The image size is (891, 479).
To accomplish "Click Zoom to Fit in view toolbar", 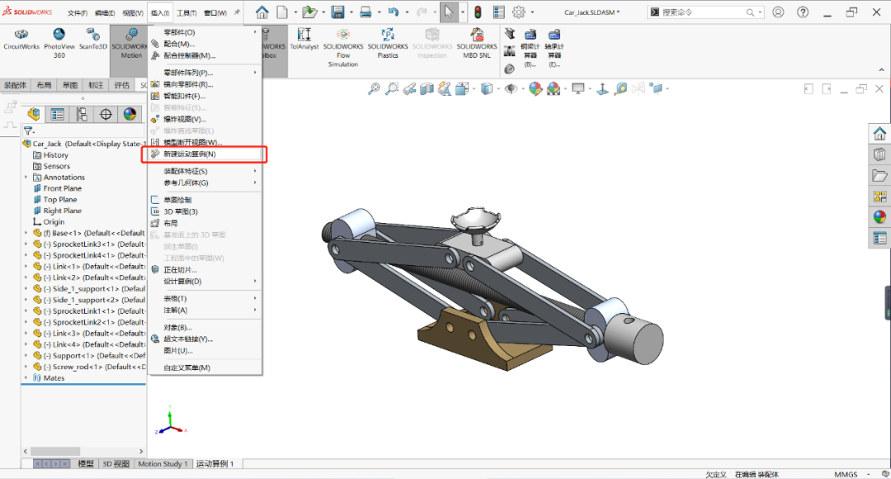I will click(x=374, y=88).
